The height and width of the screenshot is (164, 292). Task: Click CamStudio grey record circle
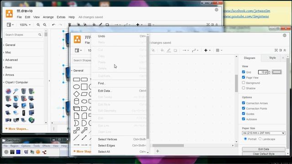(6, 152)
